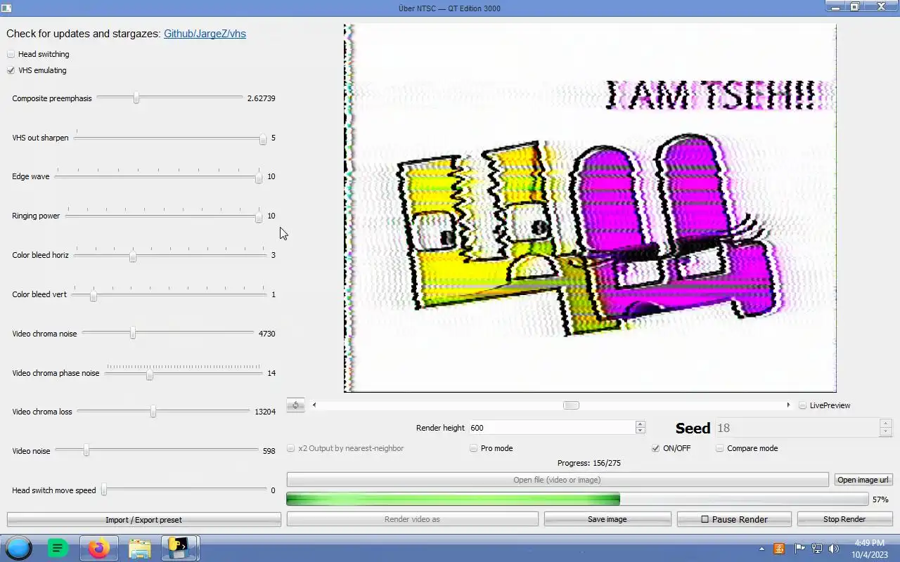
Task: Click the Head switch move speed slider handle
Action: [x=104, y=490]
